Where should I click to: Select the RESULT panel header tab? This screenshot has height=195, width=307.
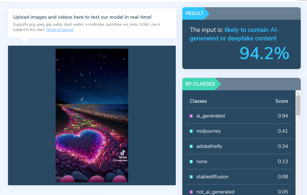pyautogui.click(x=195, y=13)
